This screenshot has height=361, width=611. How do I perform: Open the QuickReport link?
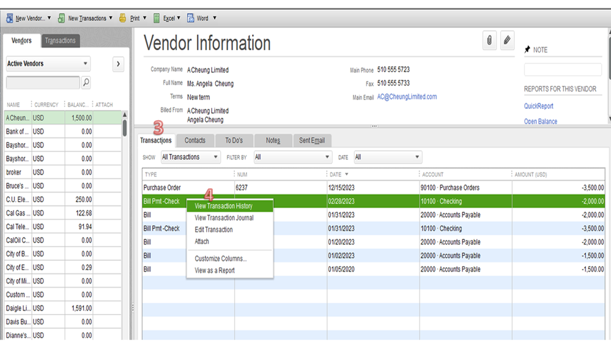pyautogui.click(x=538, y=106)
